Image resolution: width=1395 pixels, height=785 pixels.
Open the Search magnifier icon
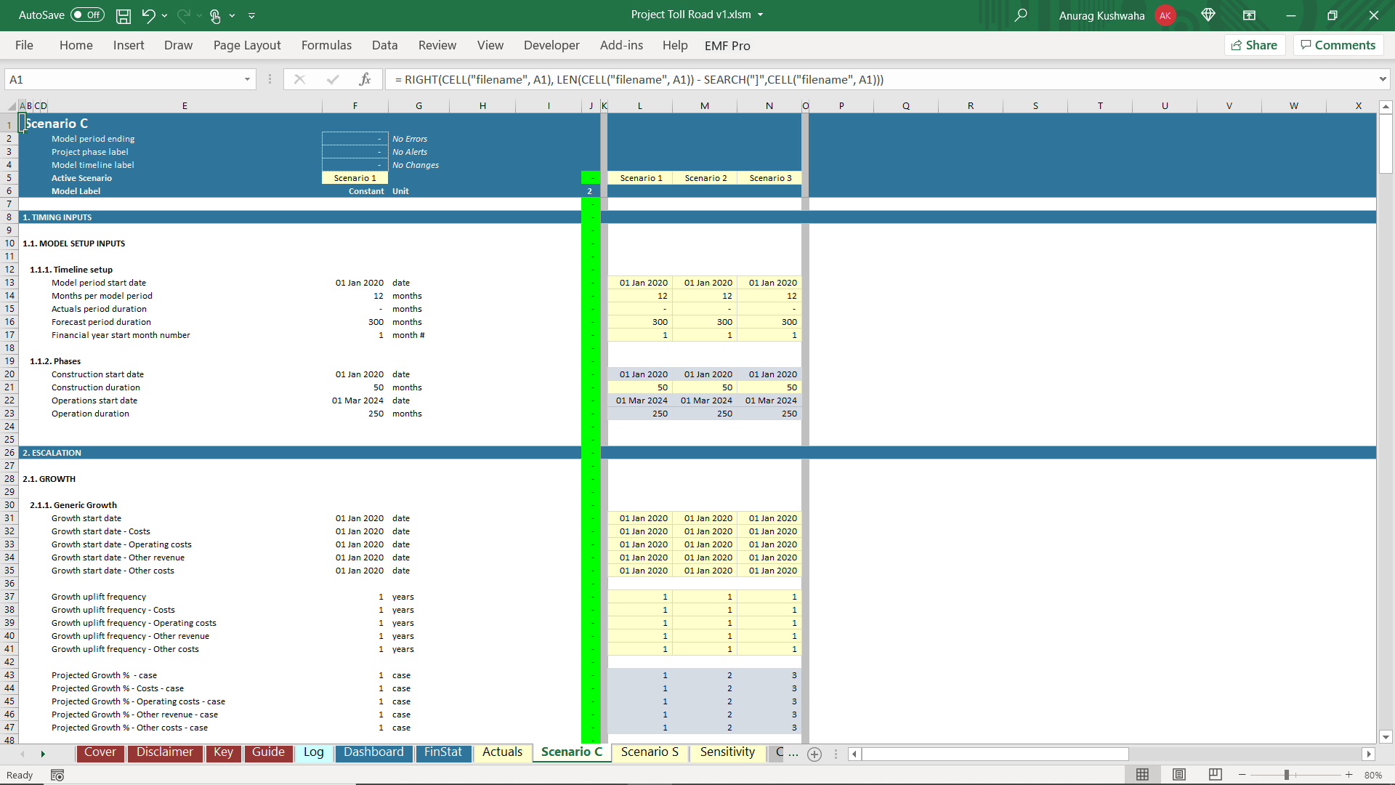coord(1021,15)
